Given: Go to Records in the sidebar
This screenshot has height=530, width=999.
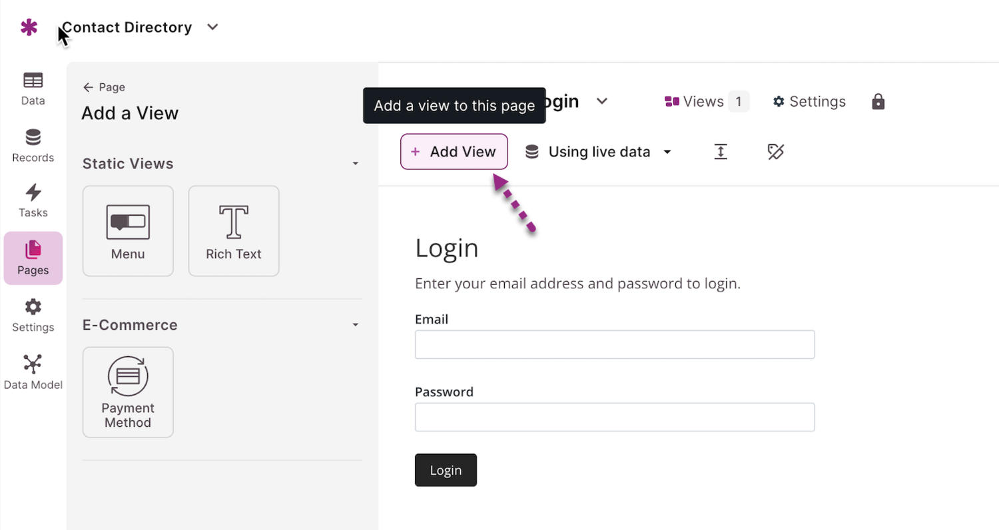Looking at the screenshot, I should point(33,145).
